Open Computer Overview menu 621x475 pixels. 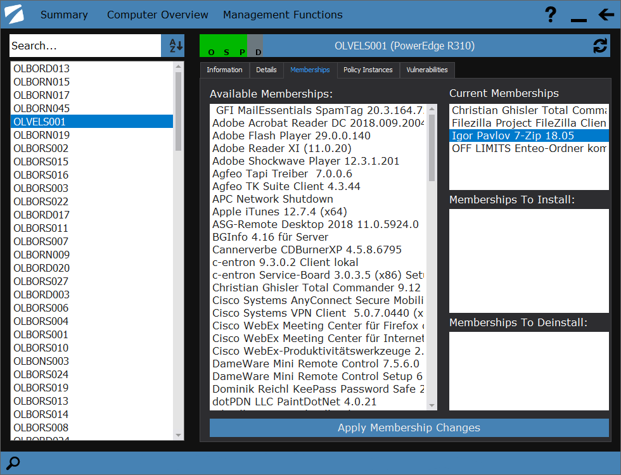tap(158, 15)
